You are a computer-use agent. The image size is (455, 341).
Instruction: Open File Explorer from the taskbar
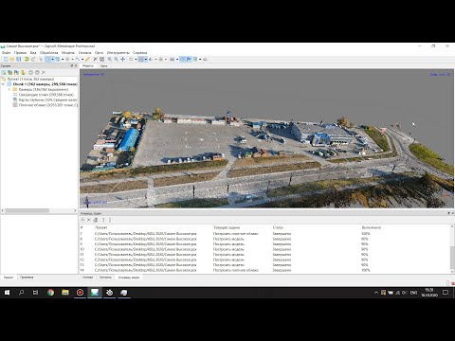click(x=65, y=293)
